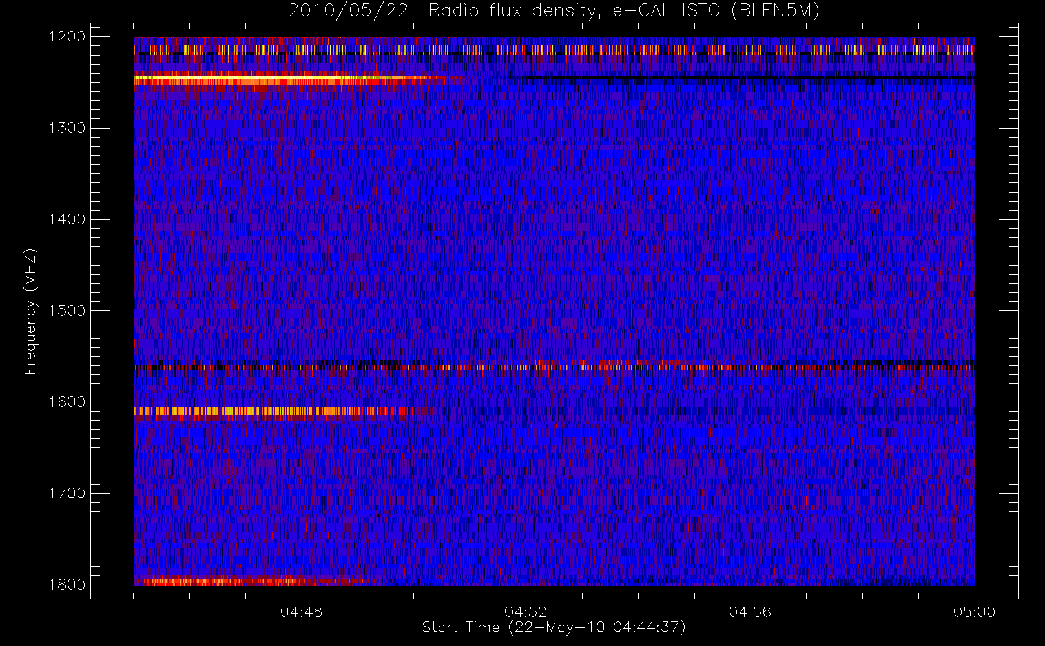Click the red-orange band at 1800 MHz
Viewport: 1045px width, 646px height.
[x=258, y=581]
